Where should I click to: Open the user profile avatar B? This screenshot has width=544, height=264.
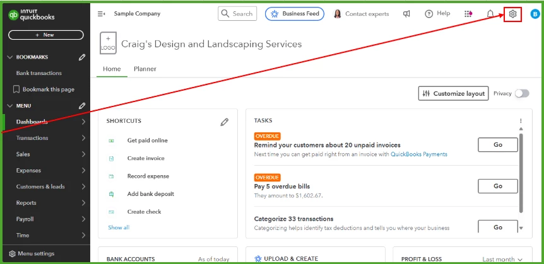click(535, 14)
